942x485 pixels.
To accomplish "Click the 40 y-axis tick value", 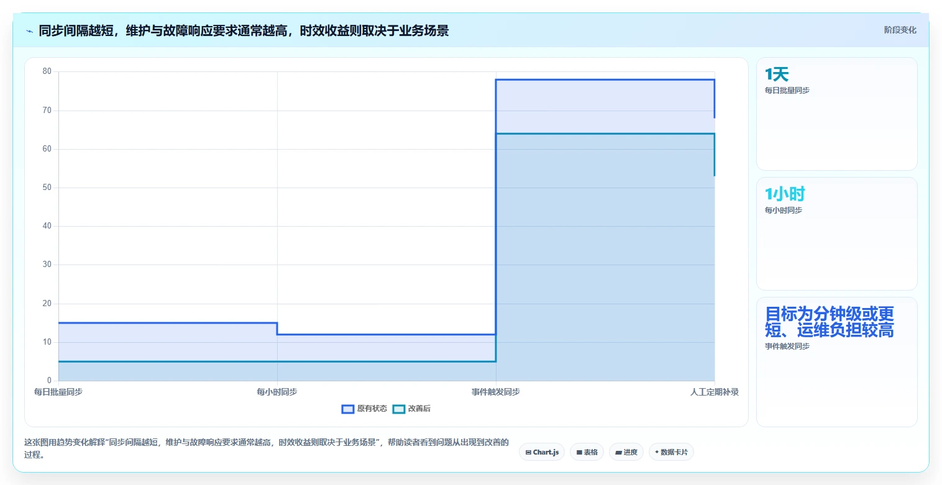I will click(x=47, y=226).
